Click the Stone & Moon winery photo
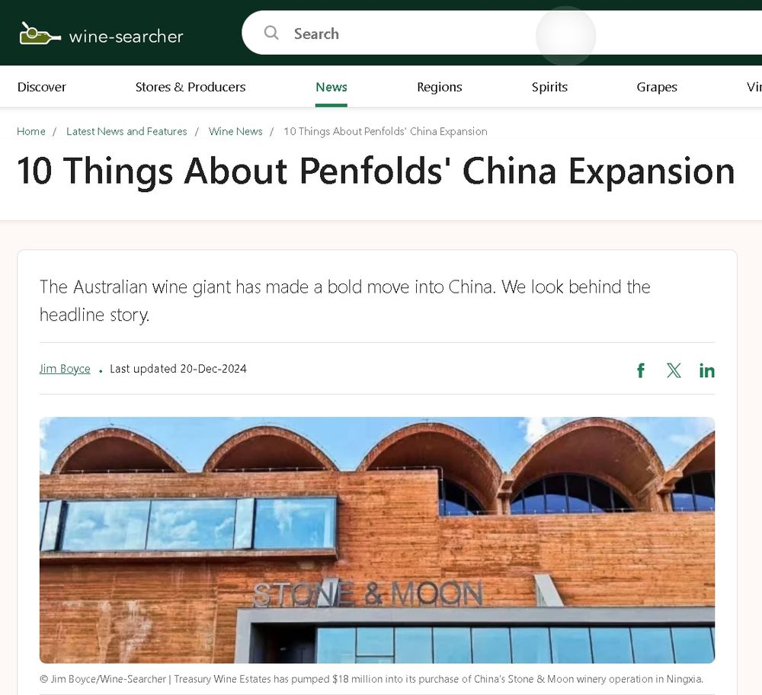762x695 pixels. (x=377, y=540)
